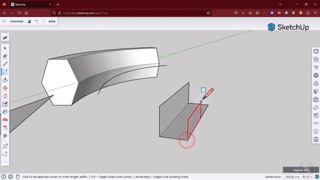The image size is (320, 180).
Task: Open the search tools (running man) icon
Action: click(x=5, y=38)
